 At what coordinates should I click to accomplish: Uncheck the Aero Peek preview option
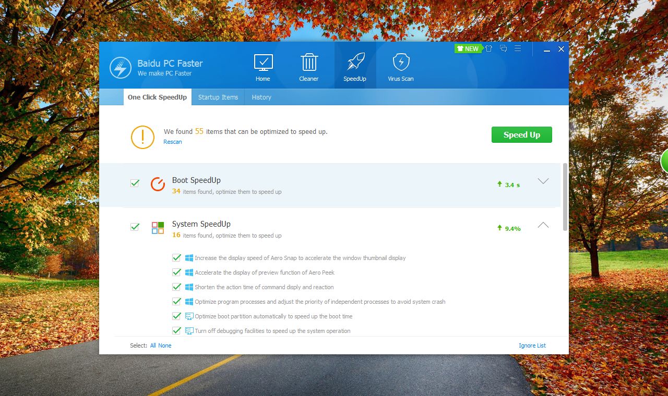click(x=176, y=272)
